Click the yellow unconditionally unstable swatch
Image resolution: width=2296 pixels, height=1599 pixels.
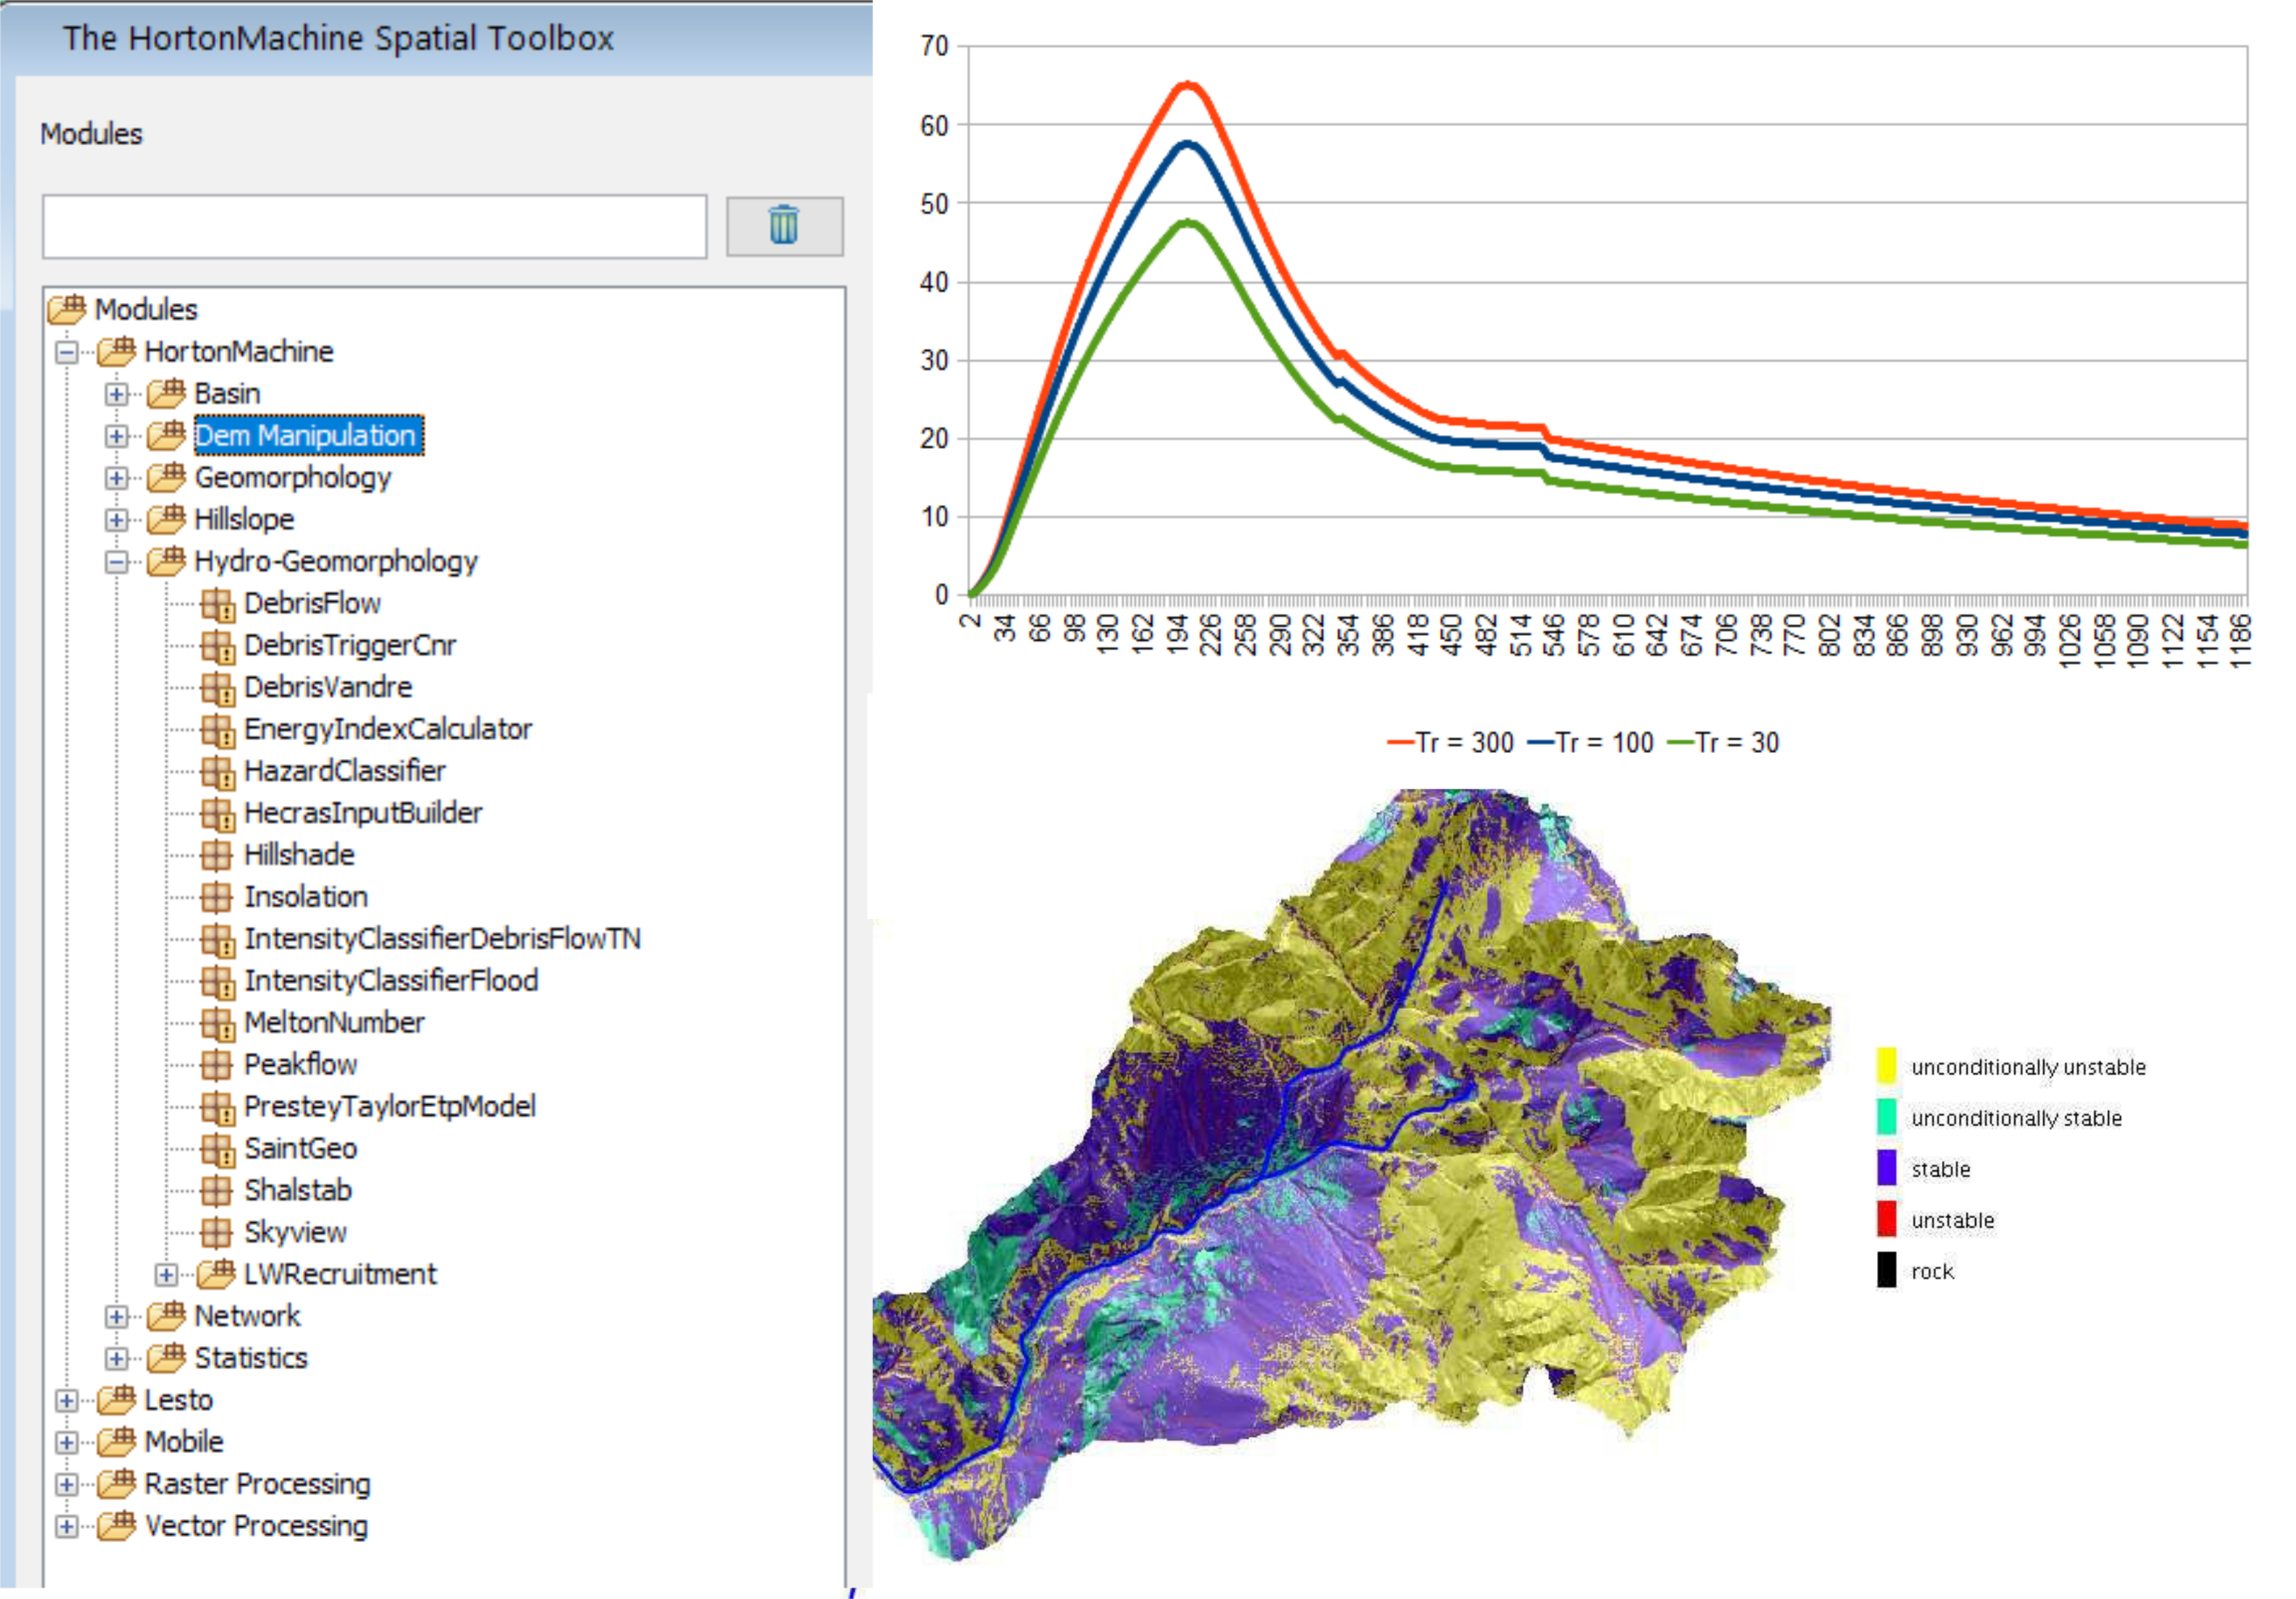(x=1886, y=1065)
